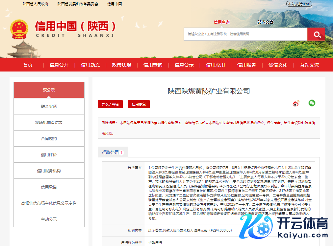Viewport: 333px width, 246px height.
Task: Click the 信用修复 button
Action: (x=139, y=104)
